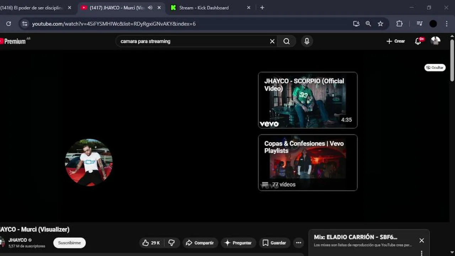The image size is (455, 256).
Task: Like the video with thumbs up
Action: click(151, 243)
